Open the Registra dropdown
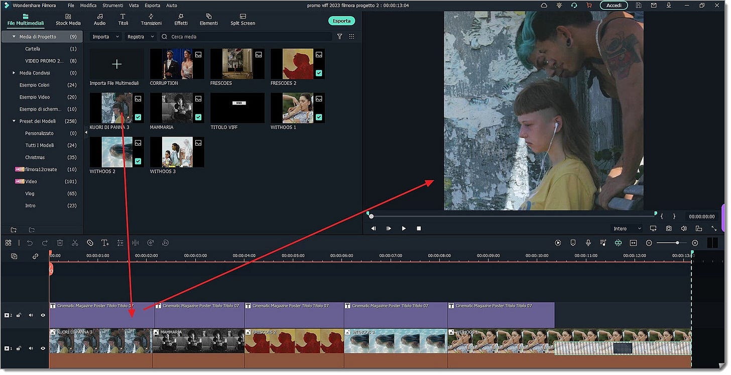731x375 pixels. (x=141, y=37)
